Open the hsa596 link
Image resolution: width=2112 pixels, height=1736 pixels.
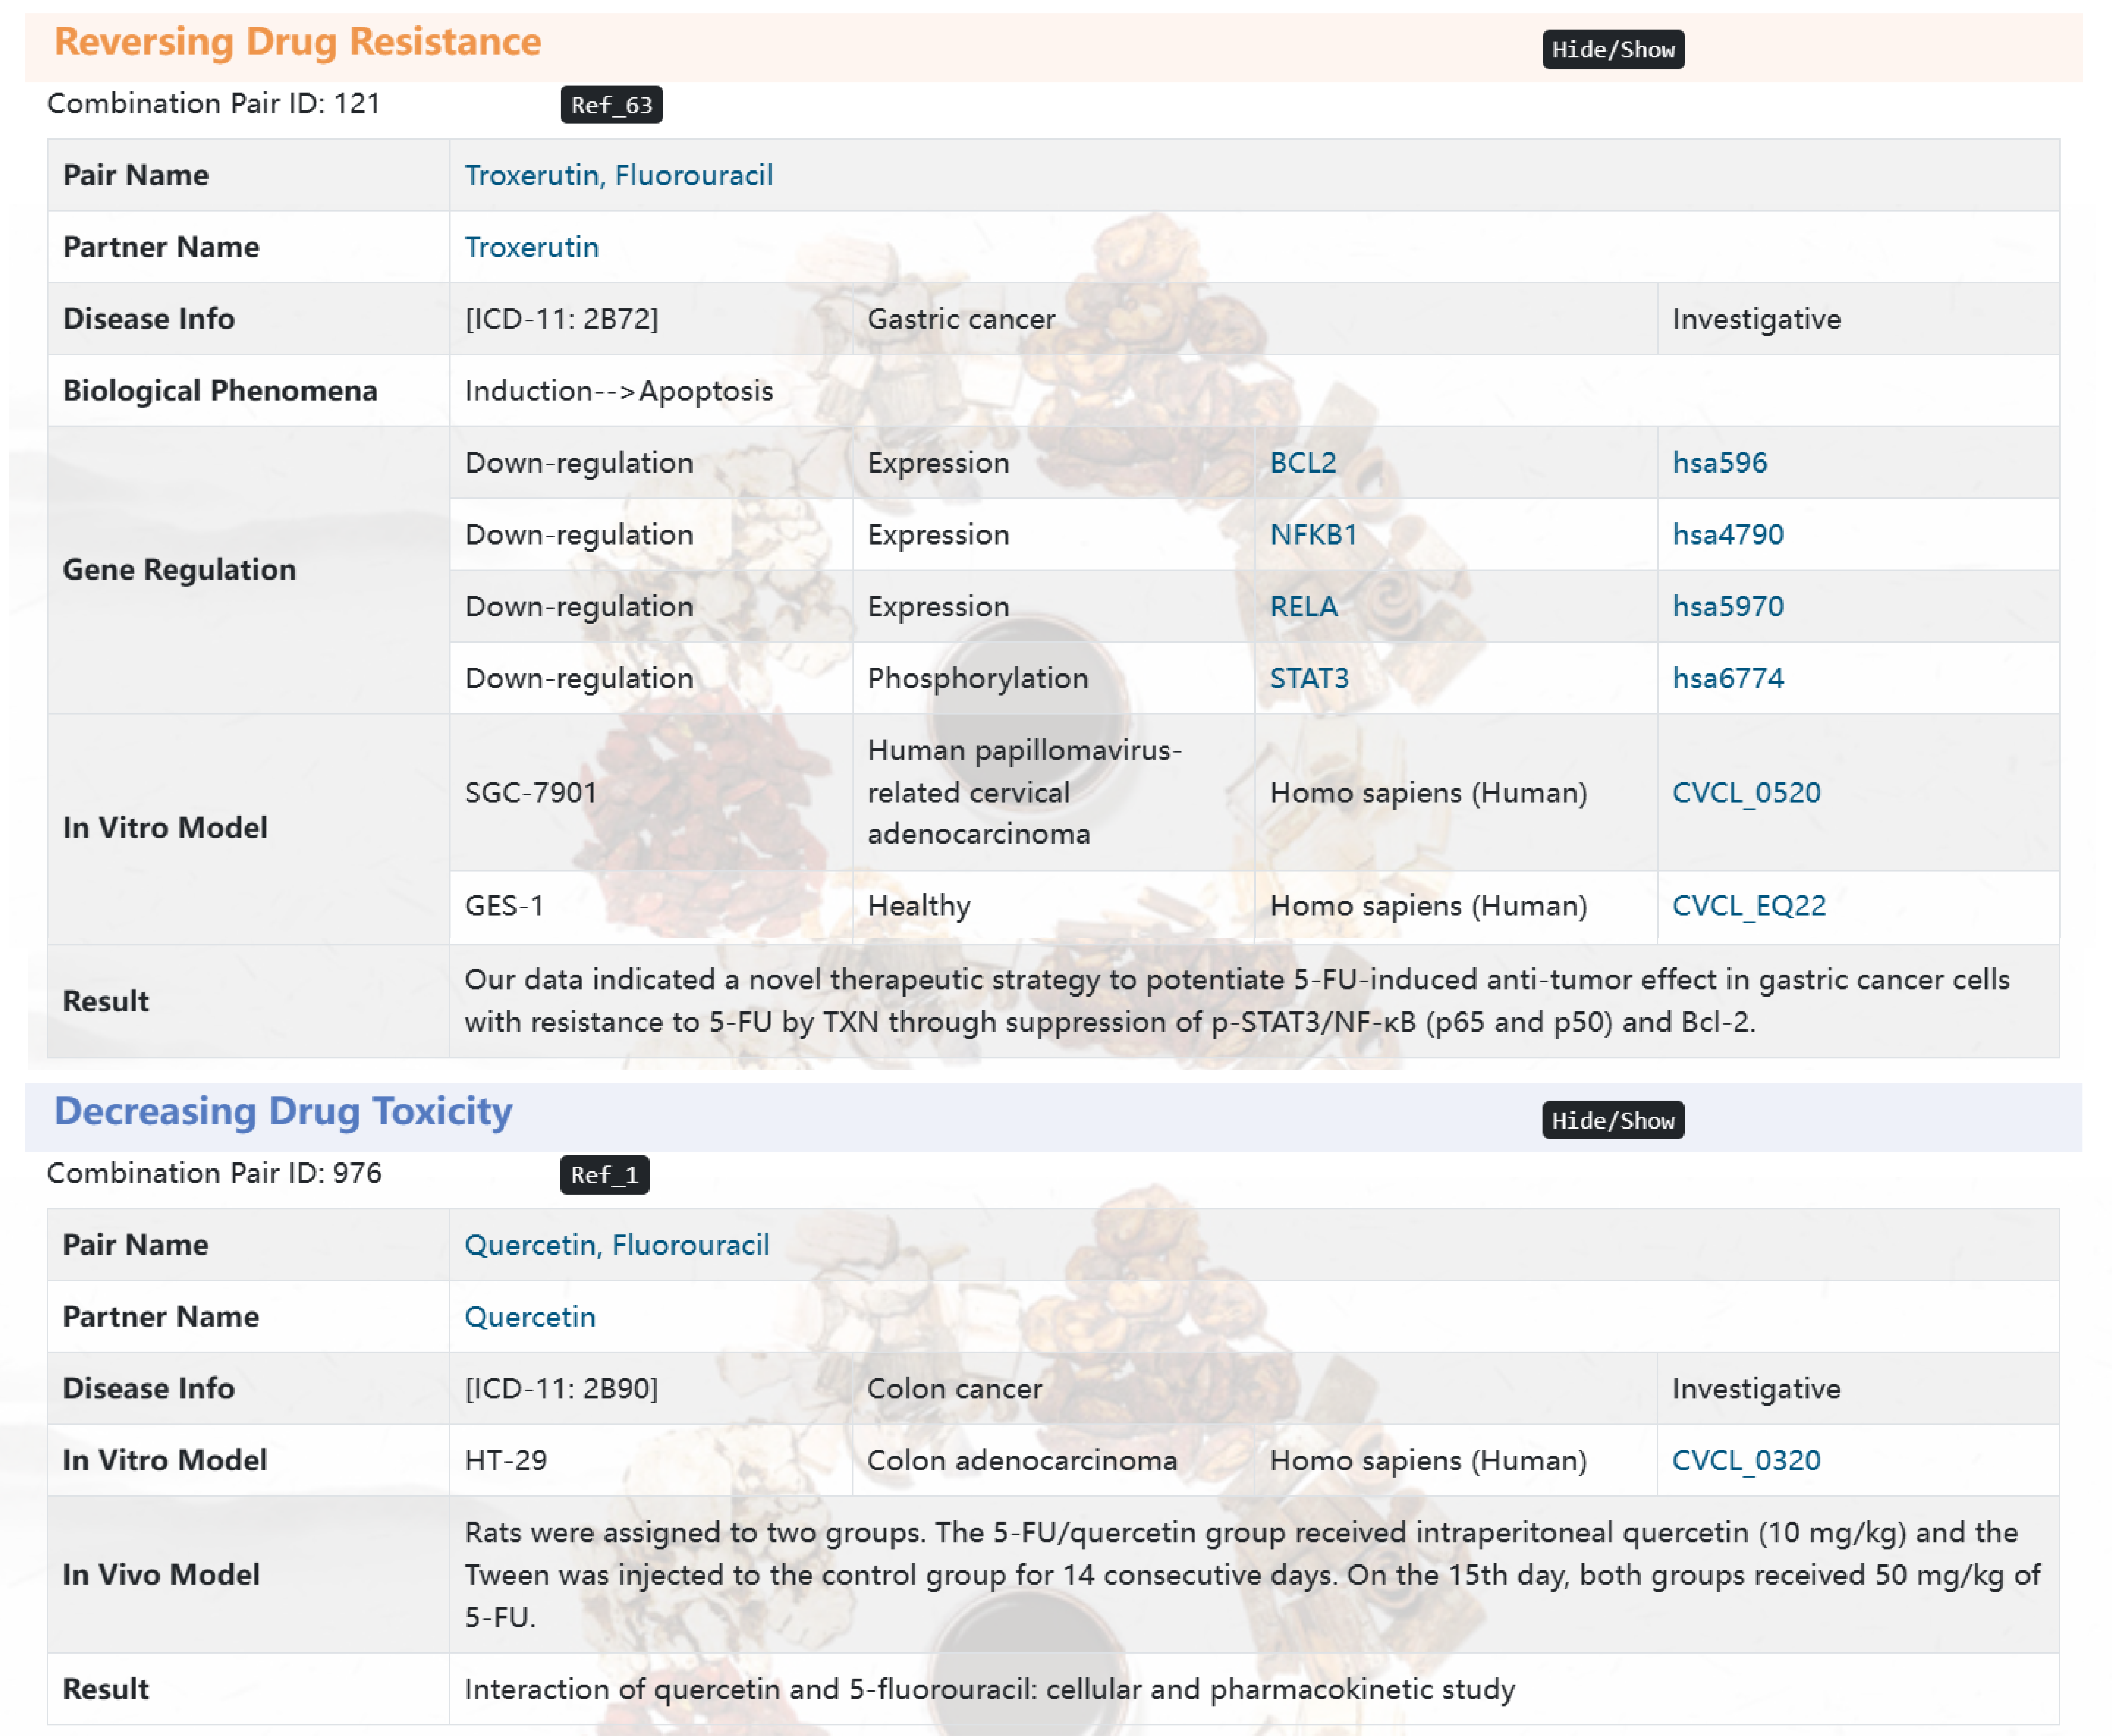1720,463
